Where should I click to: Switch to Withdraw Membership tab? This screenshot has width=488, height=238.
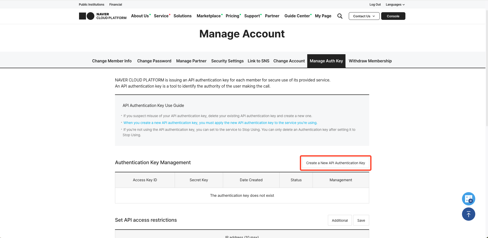[x=370, y=61]
